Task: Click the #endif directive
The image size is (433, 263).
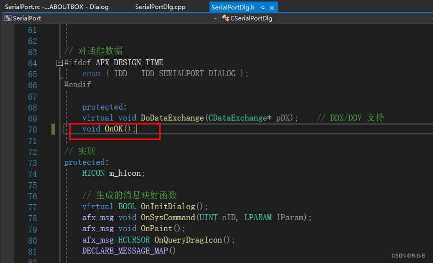Action: (78, 84)
